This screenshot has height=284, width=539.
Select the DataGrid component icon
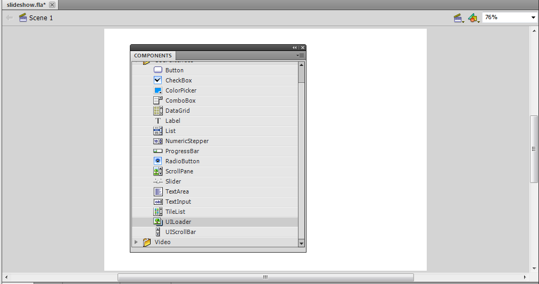(x=158, y=111)
